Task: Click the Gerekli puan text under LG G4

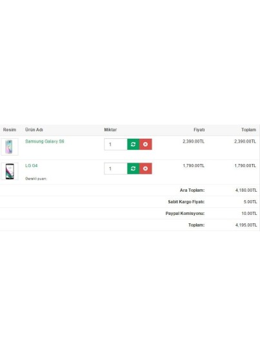Action: click(x=36, y=179)
